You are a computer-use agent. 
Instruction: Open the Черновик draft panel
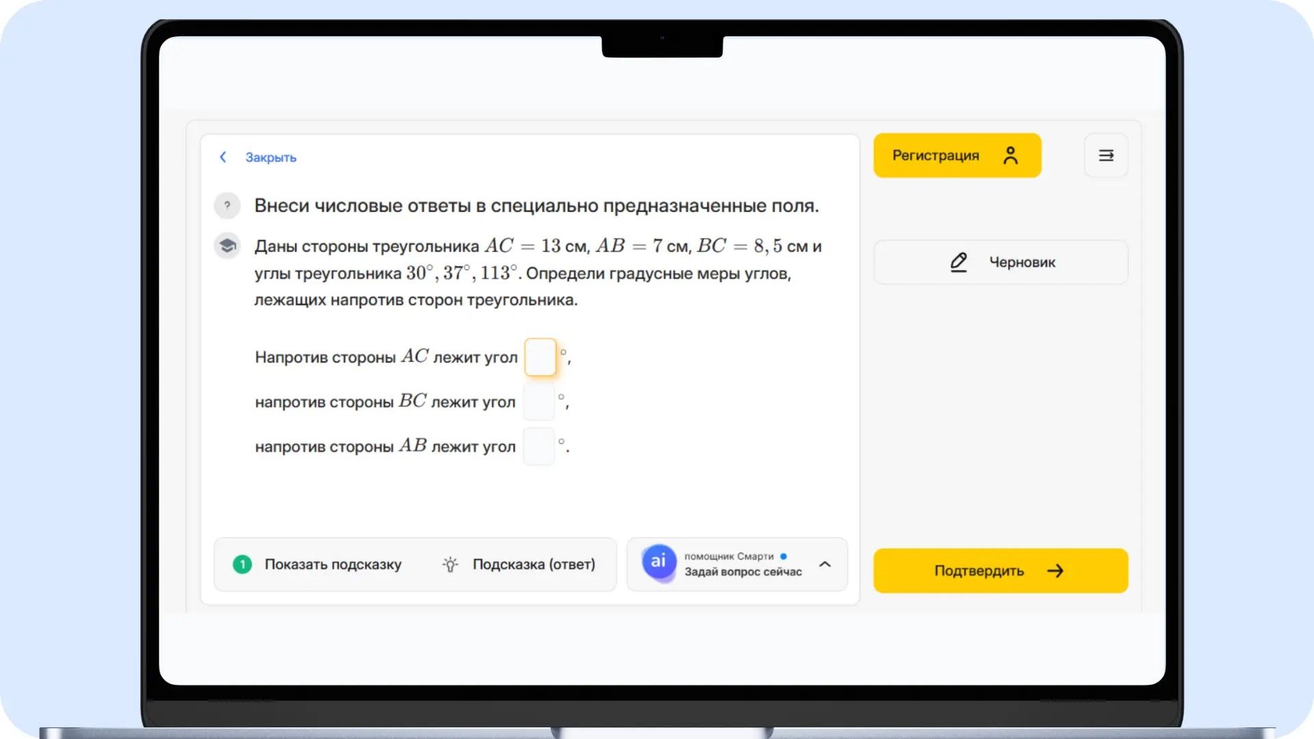point(1001,262)
